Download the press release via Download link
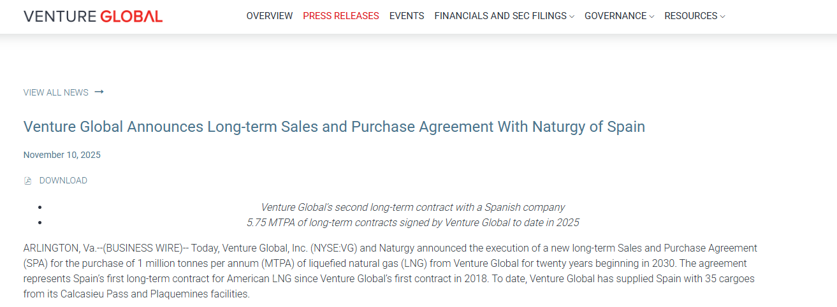This screenshot has width=837, height=307. tap(63, 181)
